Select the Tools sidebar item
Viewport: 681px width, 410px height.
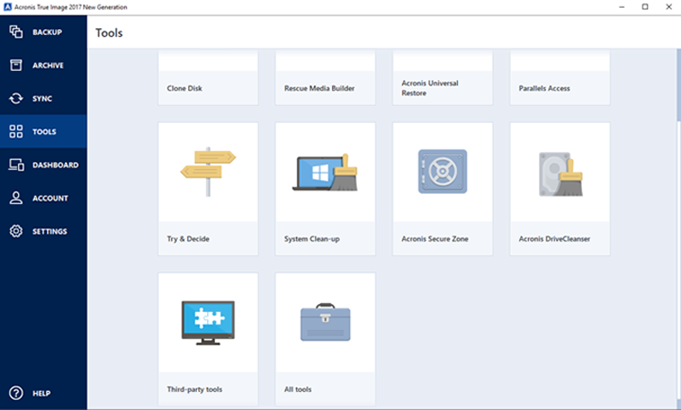point(43,132)
